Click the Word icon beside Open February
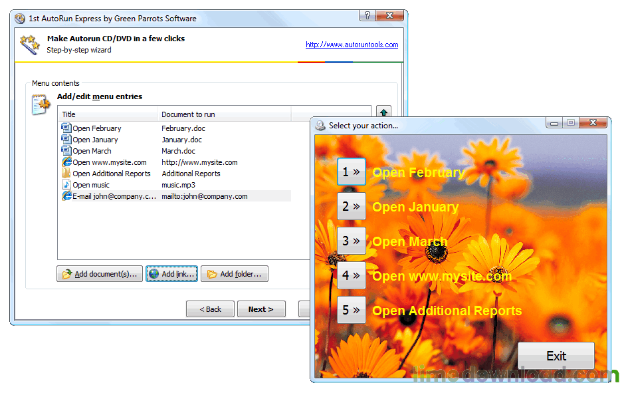Image resolution: width=624 pixels, height=395 pixels. [66, 128]
